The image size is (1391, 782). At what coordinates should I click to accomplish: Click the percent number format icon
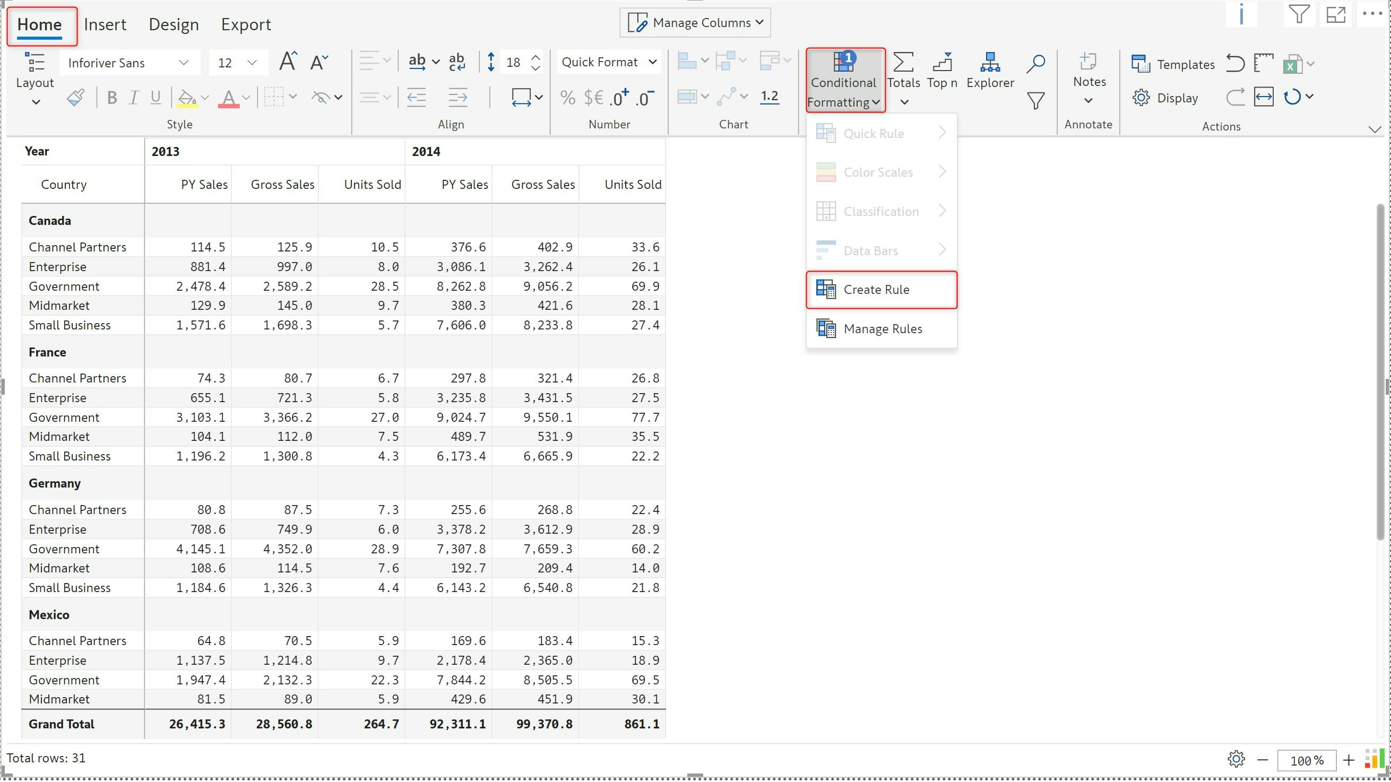[567, 98]
